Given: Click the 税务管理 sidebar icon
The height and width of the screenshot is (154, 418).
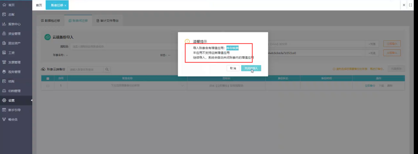Looking at the screenshot, I should tap(4, 72).
